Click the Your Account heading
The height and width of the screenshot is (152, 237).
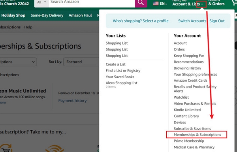pos(187,36)
